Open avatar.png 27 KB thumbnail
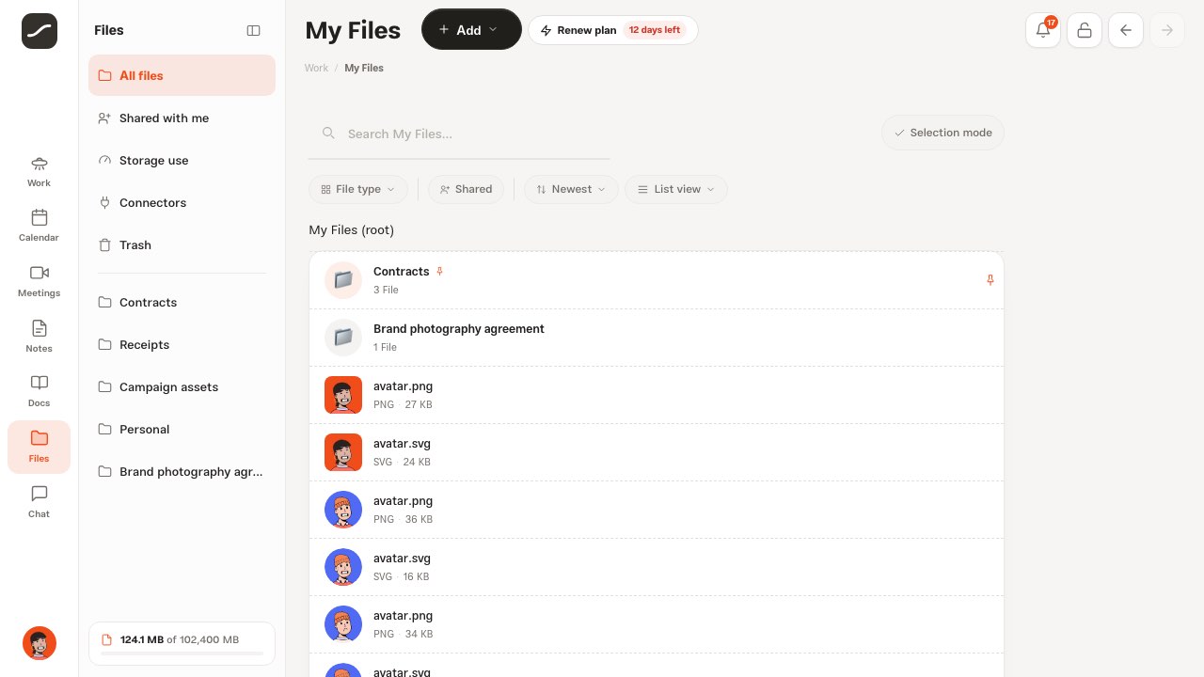This screenshot has width=1204, height=677. pyautogui.click(x=343, y=395)
